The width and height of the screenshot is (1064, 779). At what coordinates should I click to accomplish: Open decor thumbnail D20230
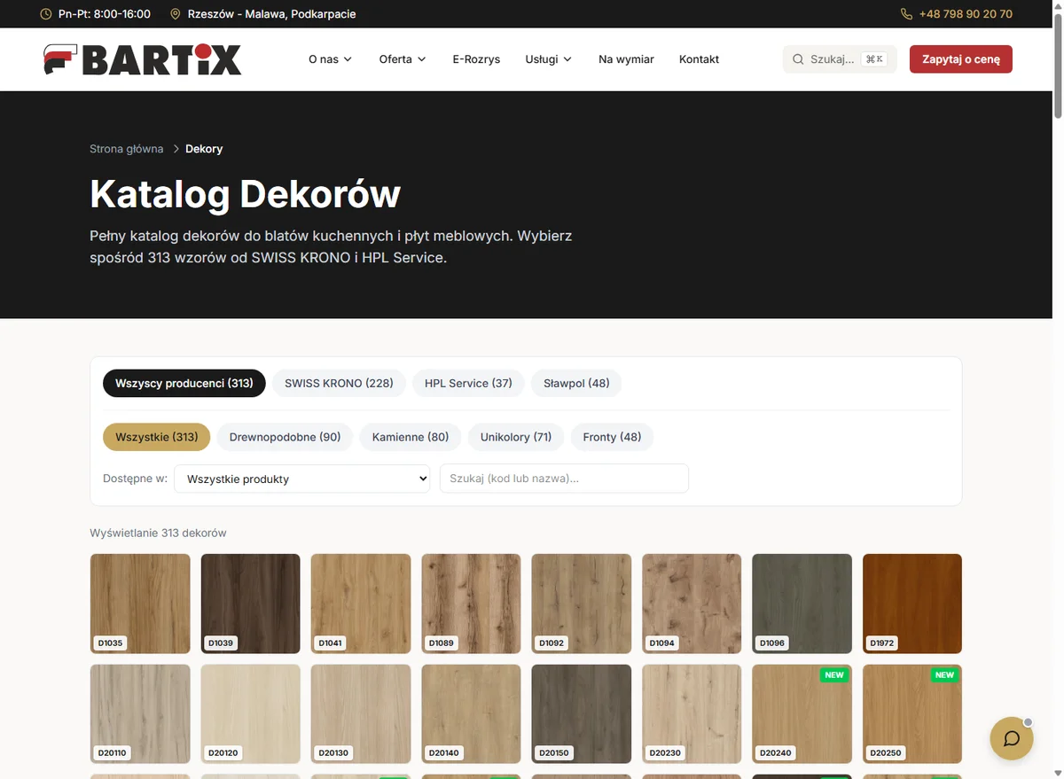pyautogui.click(x=692, y=714)
